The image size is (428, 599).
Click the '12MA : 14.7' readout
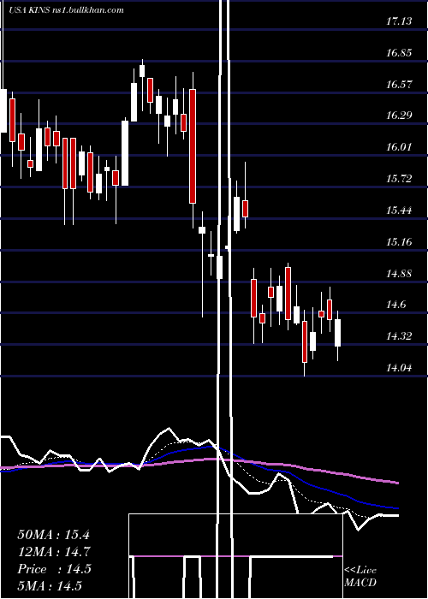click(53, 552)
